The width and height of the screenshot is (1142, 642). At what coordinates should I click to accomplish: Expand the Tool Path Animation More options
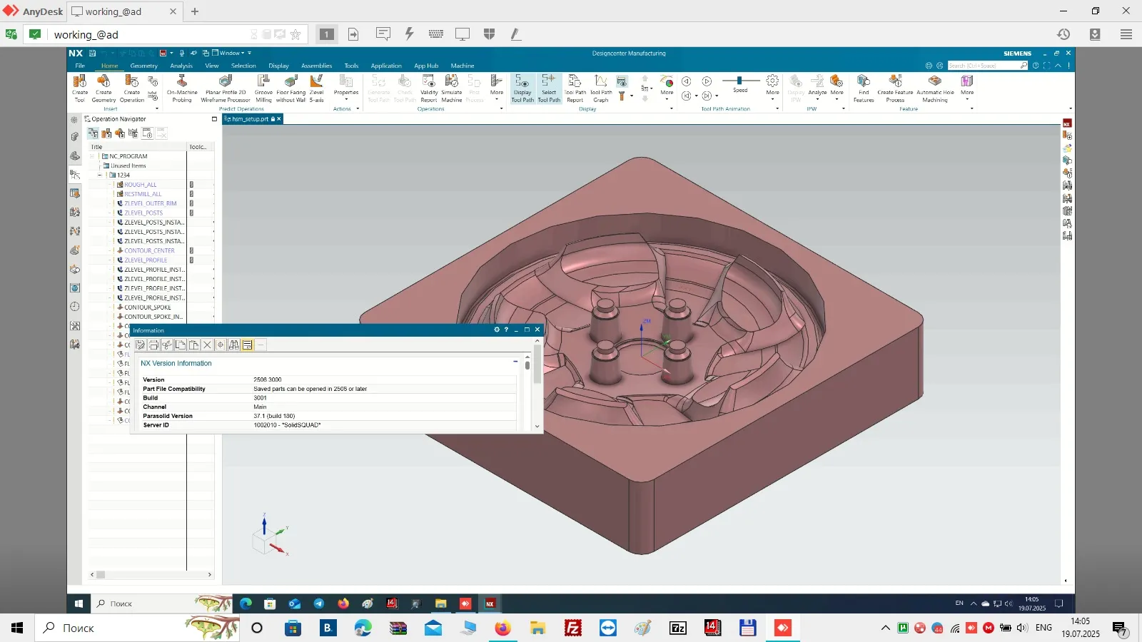coord(772,88)
